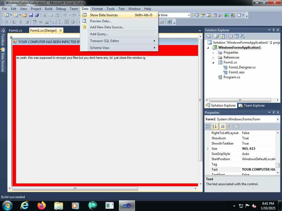The width and height of the screenshot is (282, 211).
Task: Open the Properties Window toolbar icon
Action: point(202,15)
